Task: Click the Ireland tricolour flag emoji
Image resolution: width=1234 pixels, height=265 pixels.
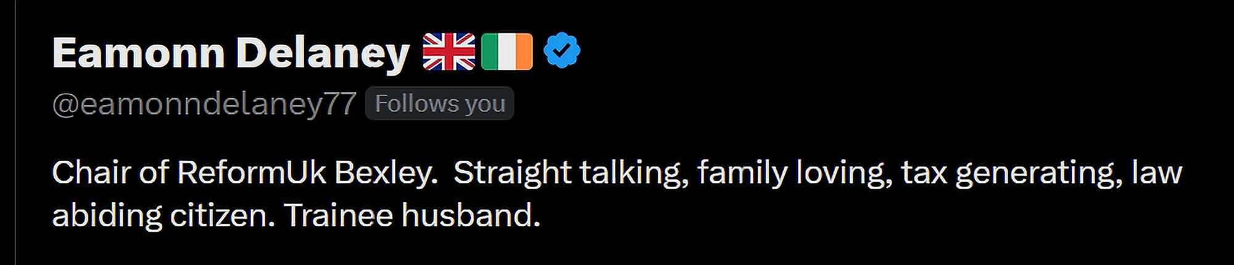Action: click(x=507, y=52)
